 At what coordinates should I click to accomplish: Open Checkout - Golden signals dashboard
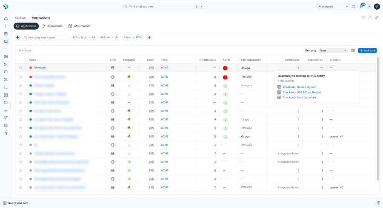299,87
